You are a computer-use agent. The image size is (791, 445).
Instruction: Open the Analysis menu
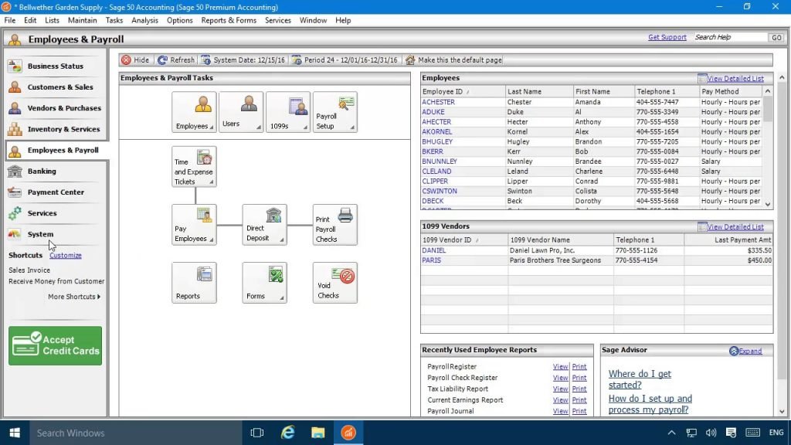pyautogui.click(x=144, y=21)
